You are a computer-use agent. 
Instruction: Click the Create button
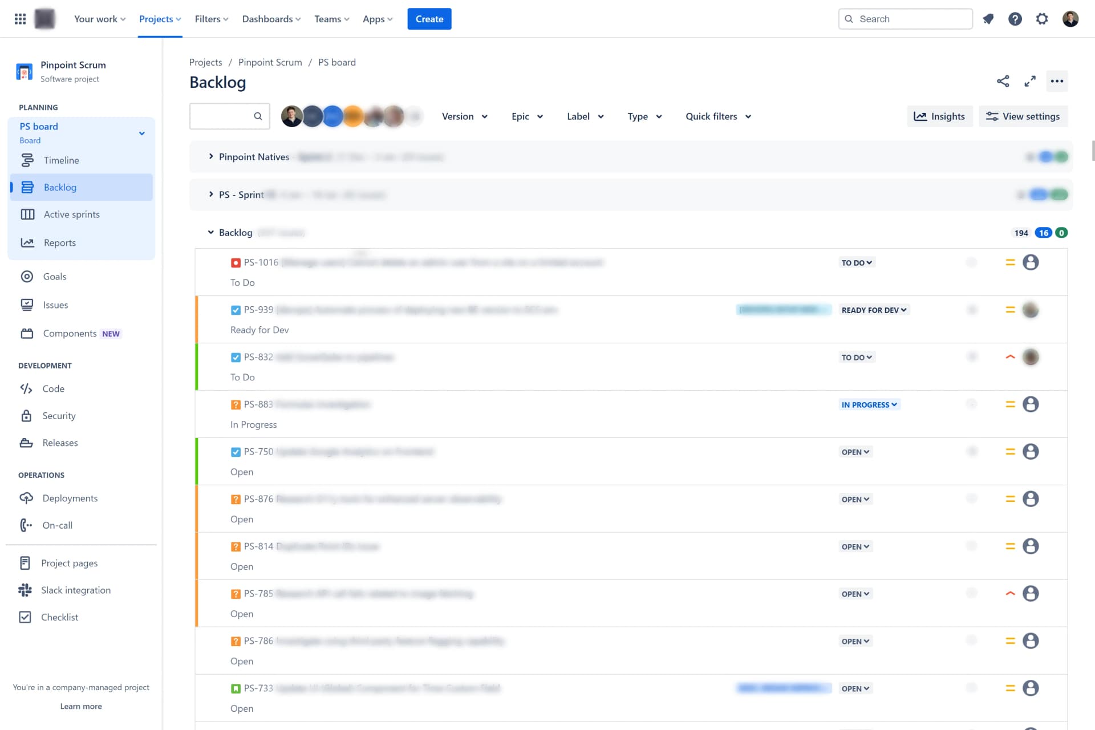429,19
